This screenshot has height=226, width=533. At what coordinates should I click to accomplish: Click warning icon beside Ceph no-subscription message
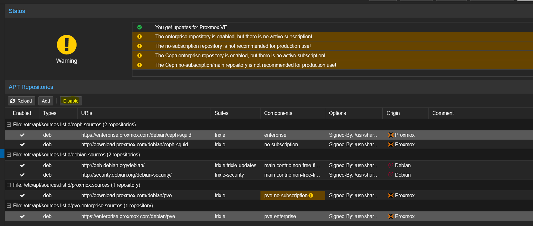[139, 65]
